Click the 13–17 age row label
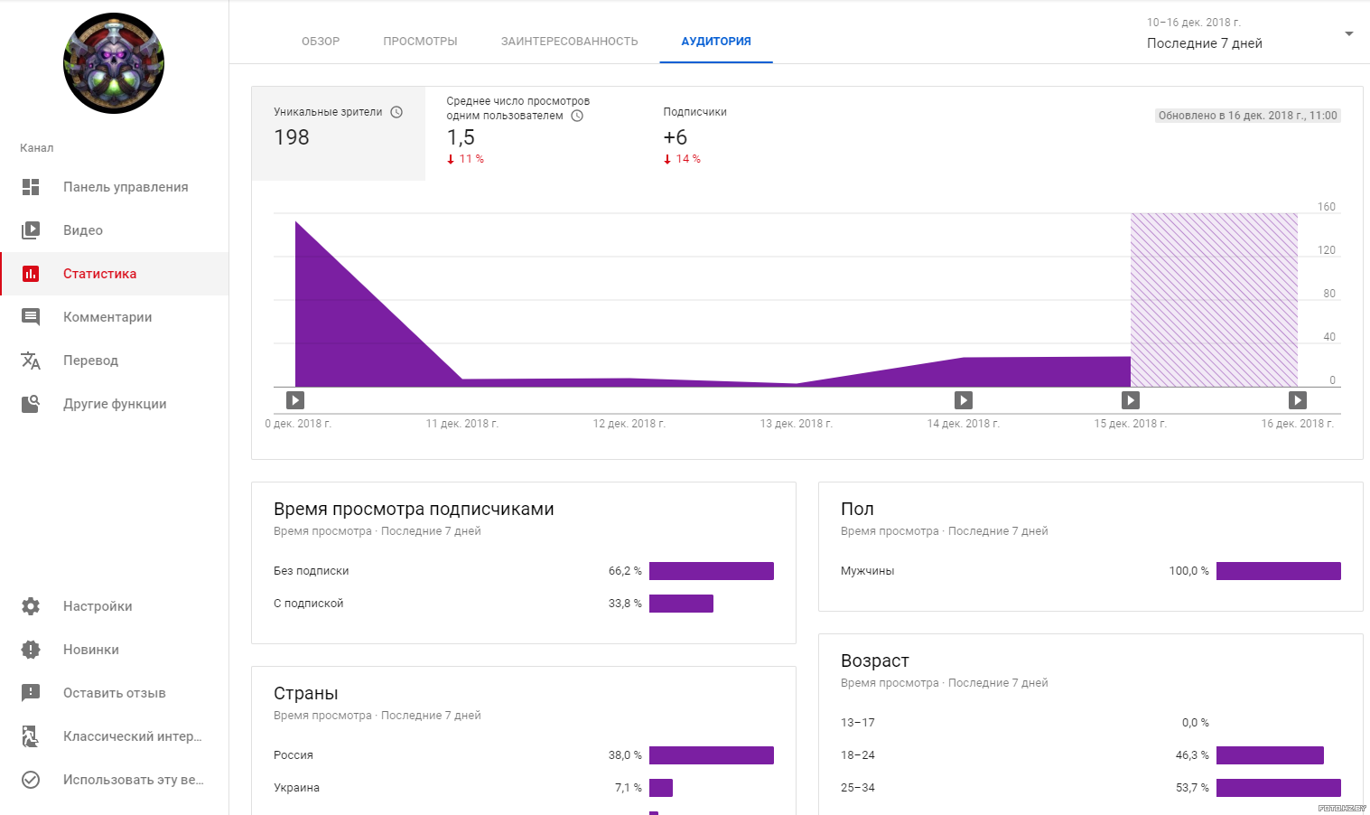Viewport: 1370px width, 815px height. pyautogui.click(x=857, y=723)
